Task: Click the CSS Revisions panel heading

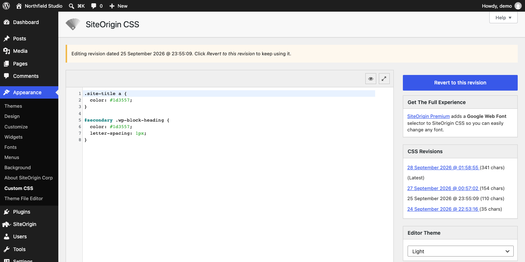Action: [x=425, y=151]
